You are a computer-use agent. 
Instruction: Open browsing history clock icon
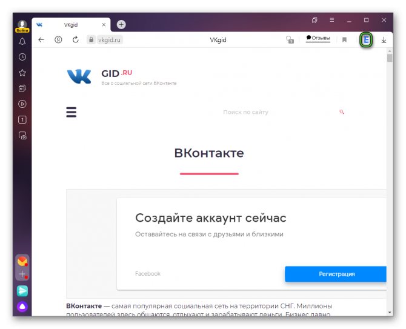[x=22, y=57]
